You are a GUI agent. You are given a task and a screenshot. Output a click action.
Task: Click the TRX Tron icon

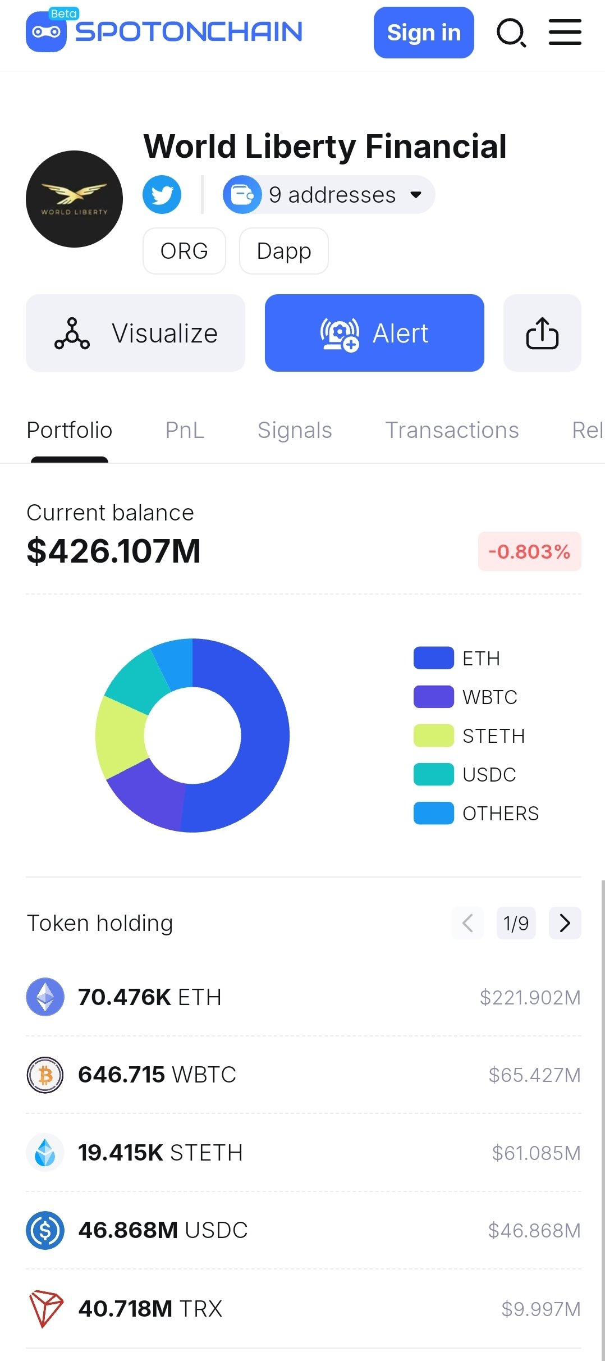click(x=45, y=1308)
